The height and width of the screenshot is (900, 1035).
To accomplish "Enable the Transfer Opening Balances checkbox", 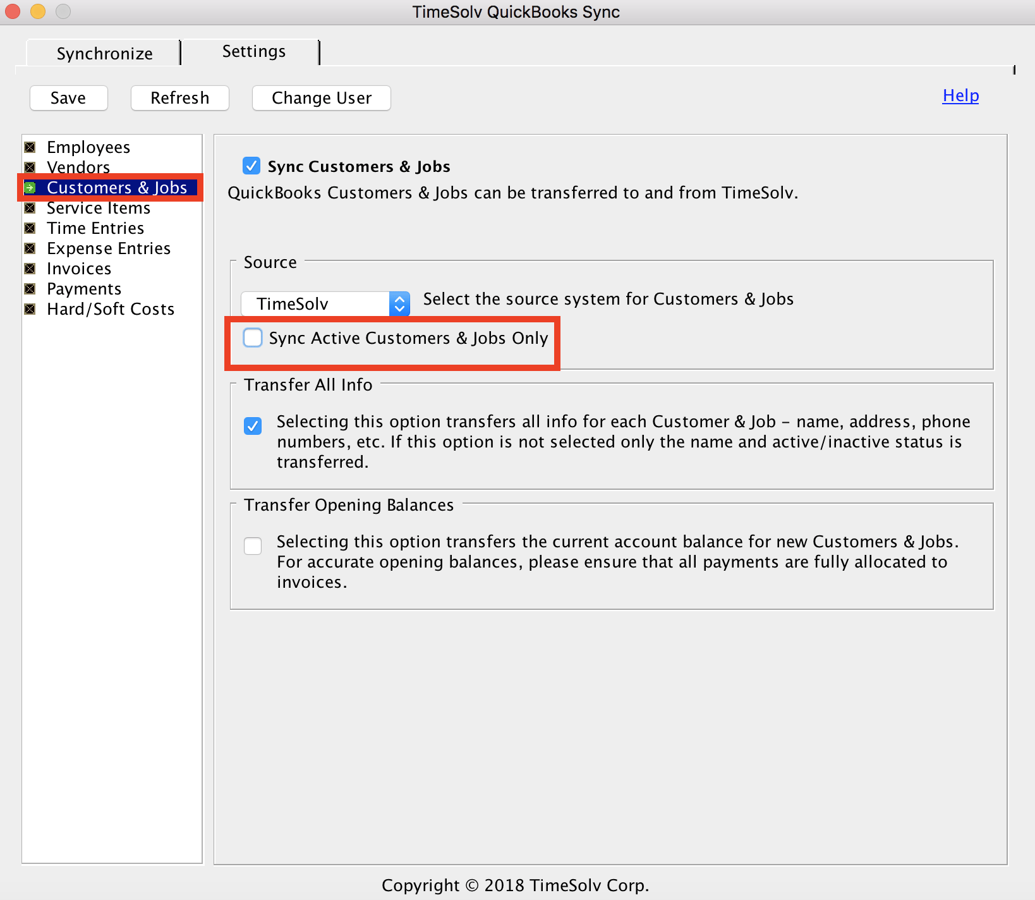I will [x=253, y=545].
